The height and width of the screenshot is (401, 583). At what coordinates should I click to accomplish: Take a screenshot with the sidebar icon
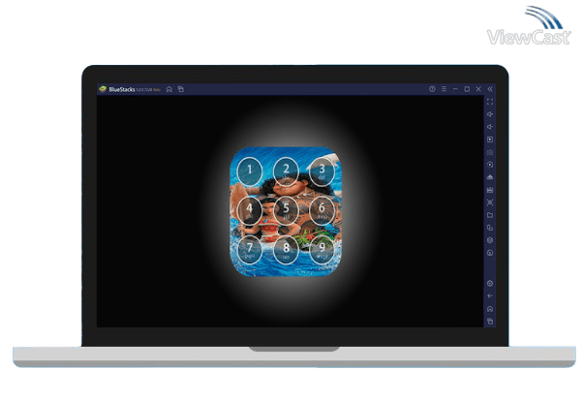point(490,202)
